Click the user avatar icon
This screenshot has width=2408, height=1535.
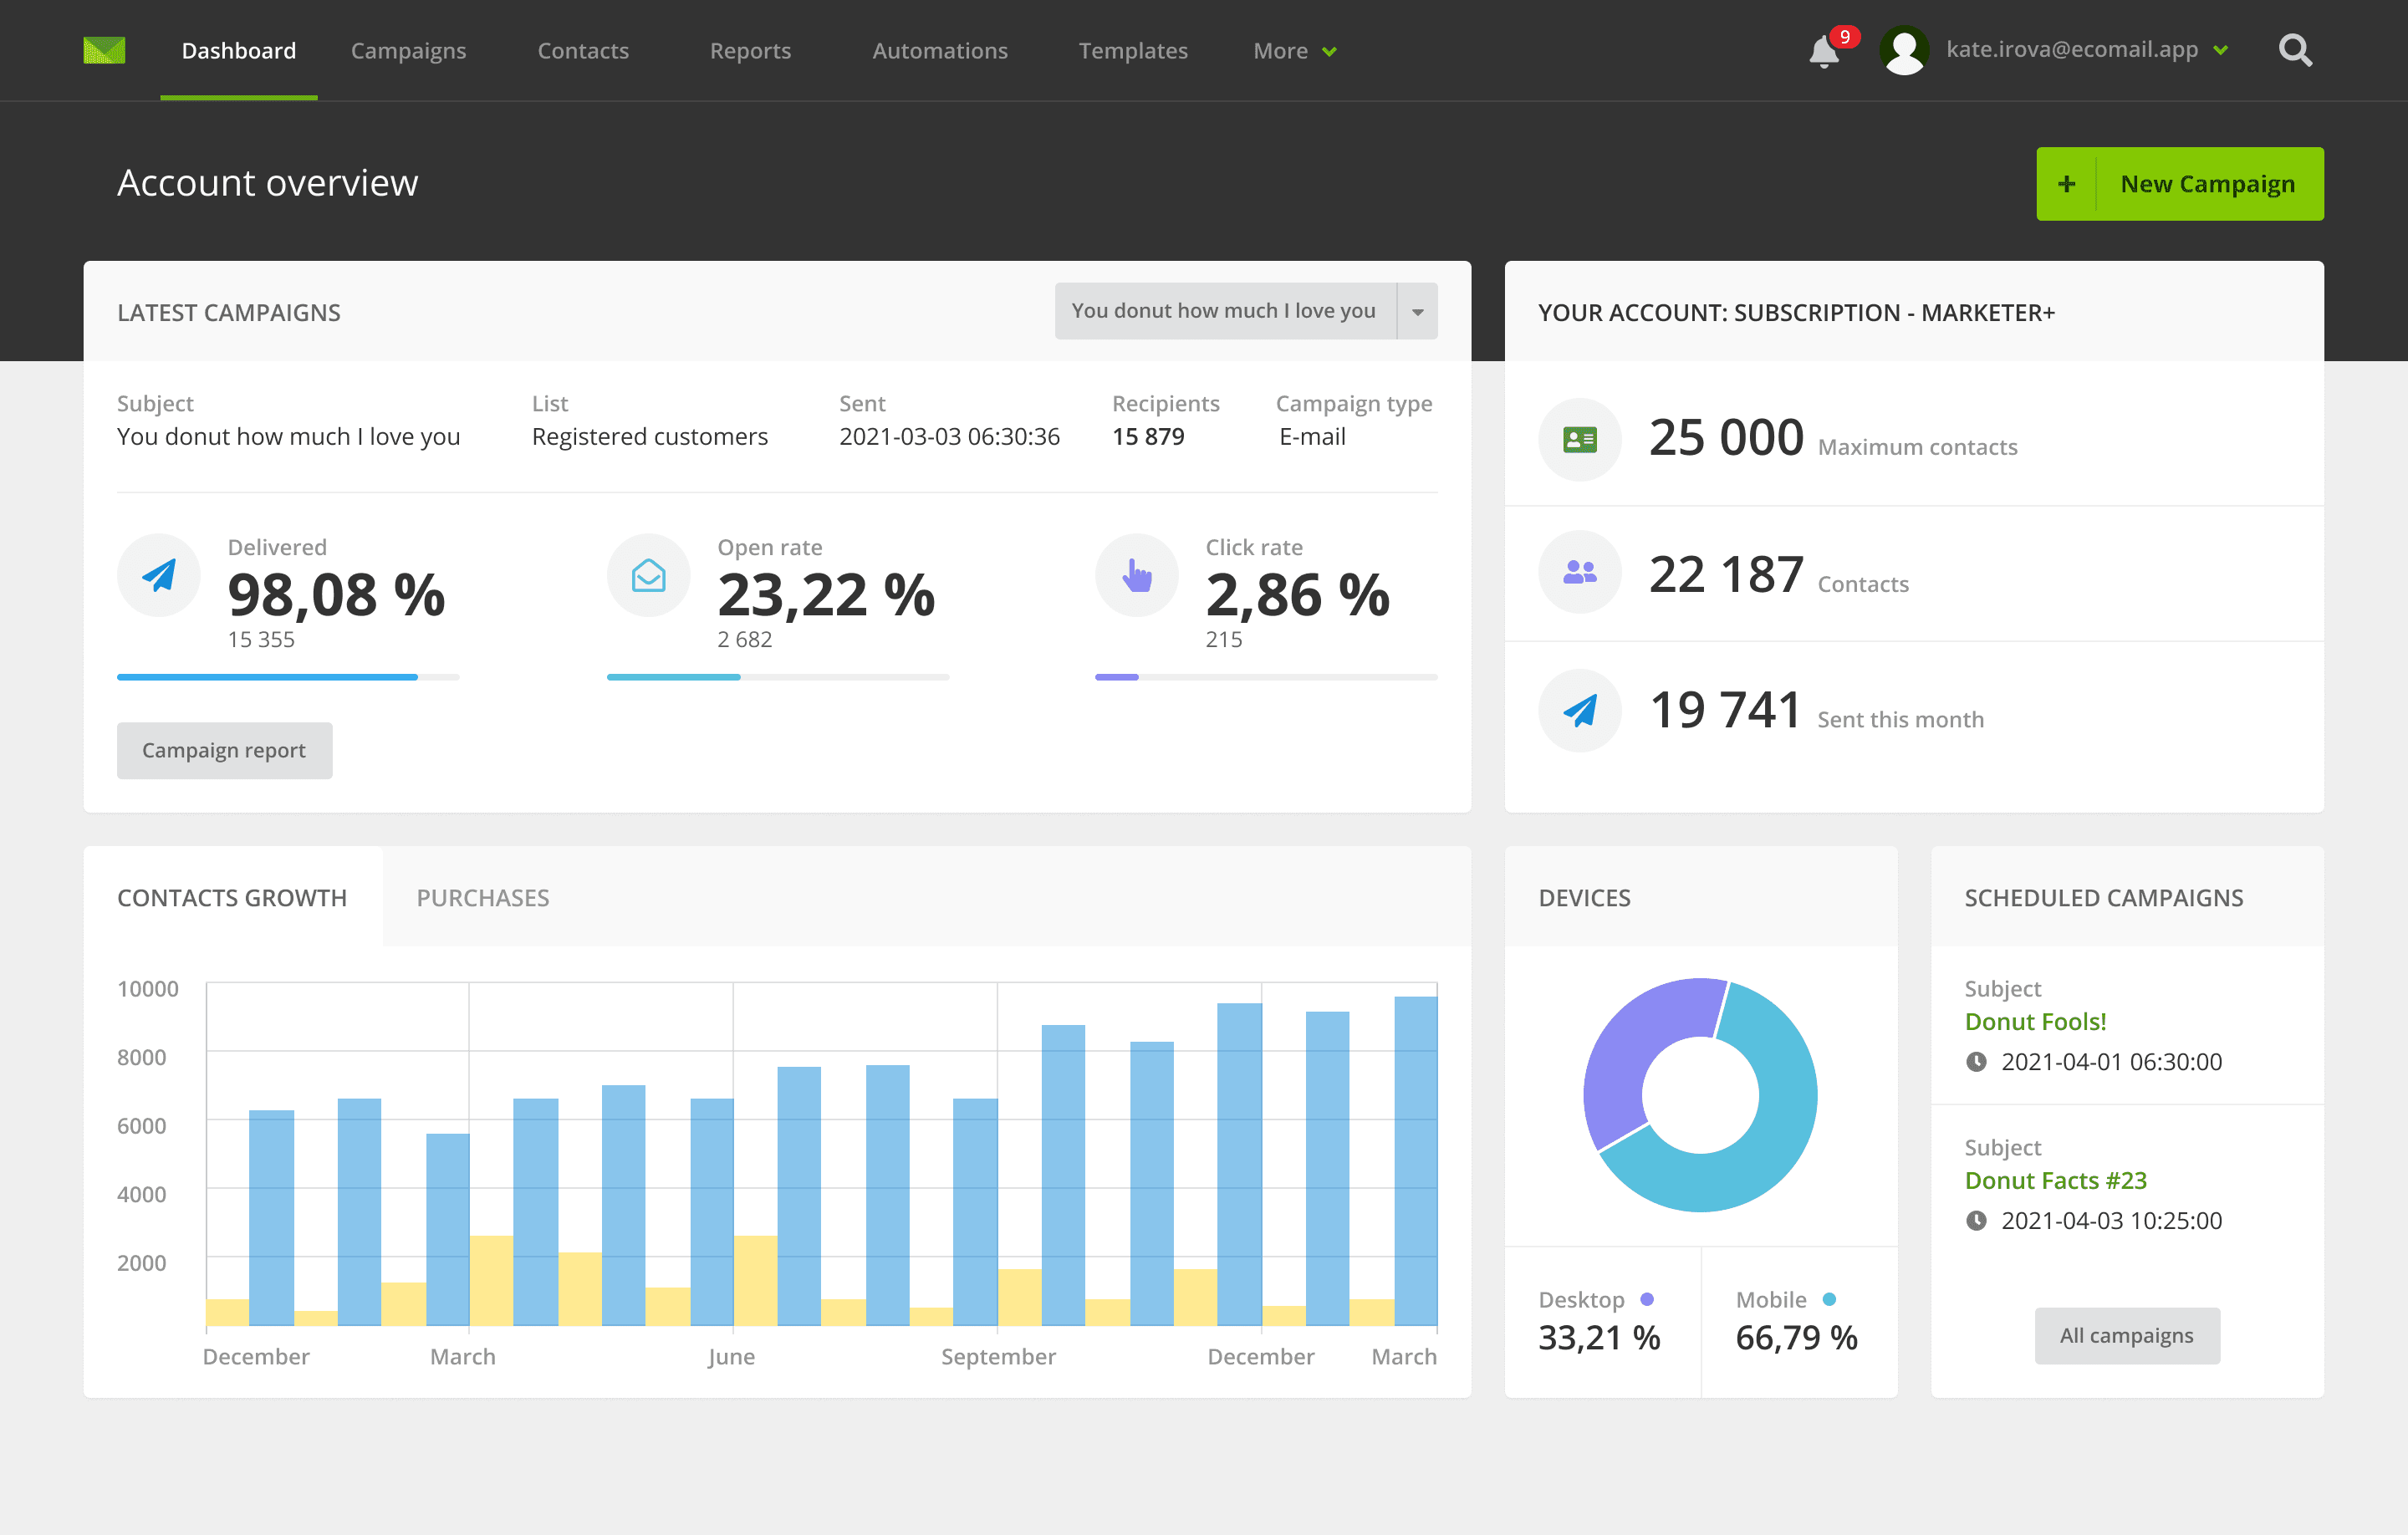pyautogui.click(x=1904, y=50)
